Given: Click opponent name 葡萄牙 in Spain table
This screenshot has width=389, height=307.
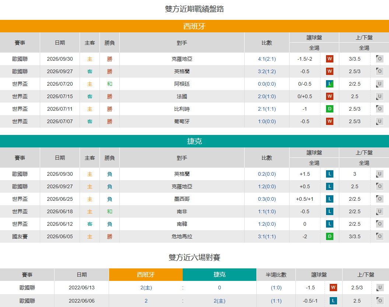Looking at the screenshot, I should coord(182,121).
